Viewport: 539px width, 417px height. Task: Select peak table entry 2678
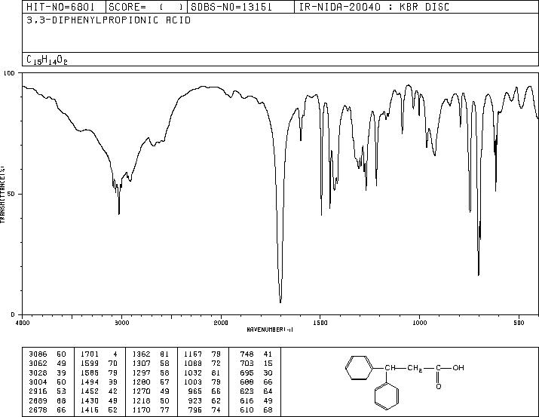point(47,410)
